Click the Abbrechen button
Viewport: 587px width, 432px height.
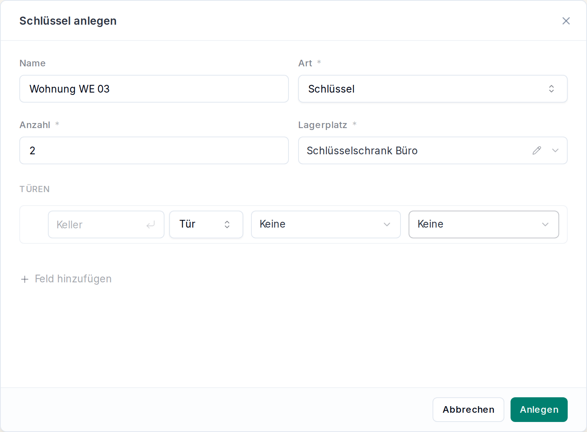click(468, 410)
